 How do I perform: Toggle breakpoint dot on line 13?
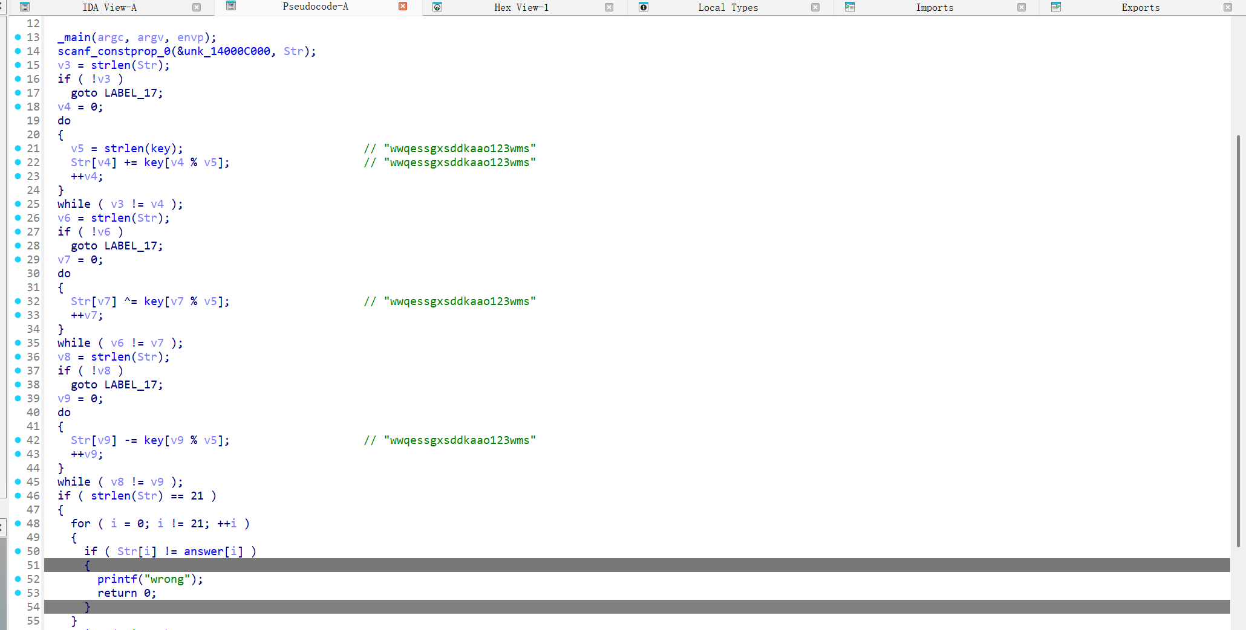pyautogui.click(x=18, y=37)
